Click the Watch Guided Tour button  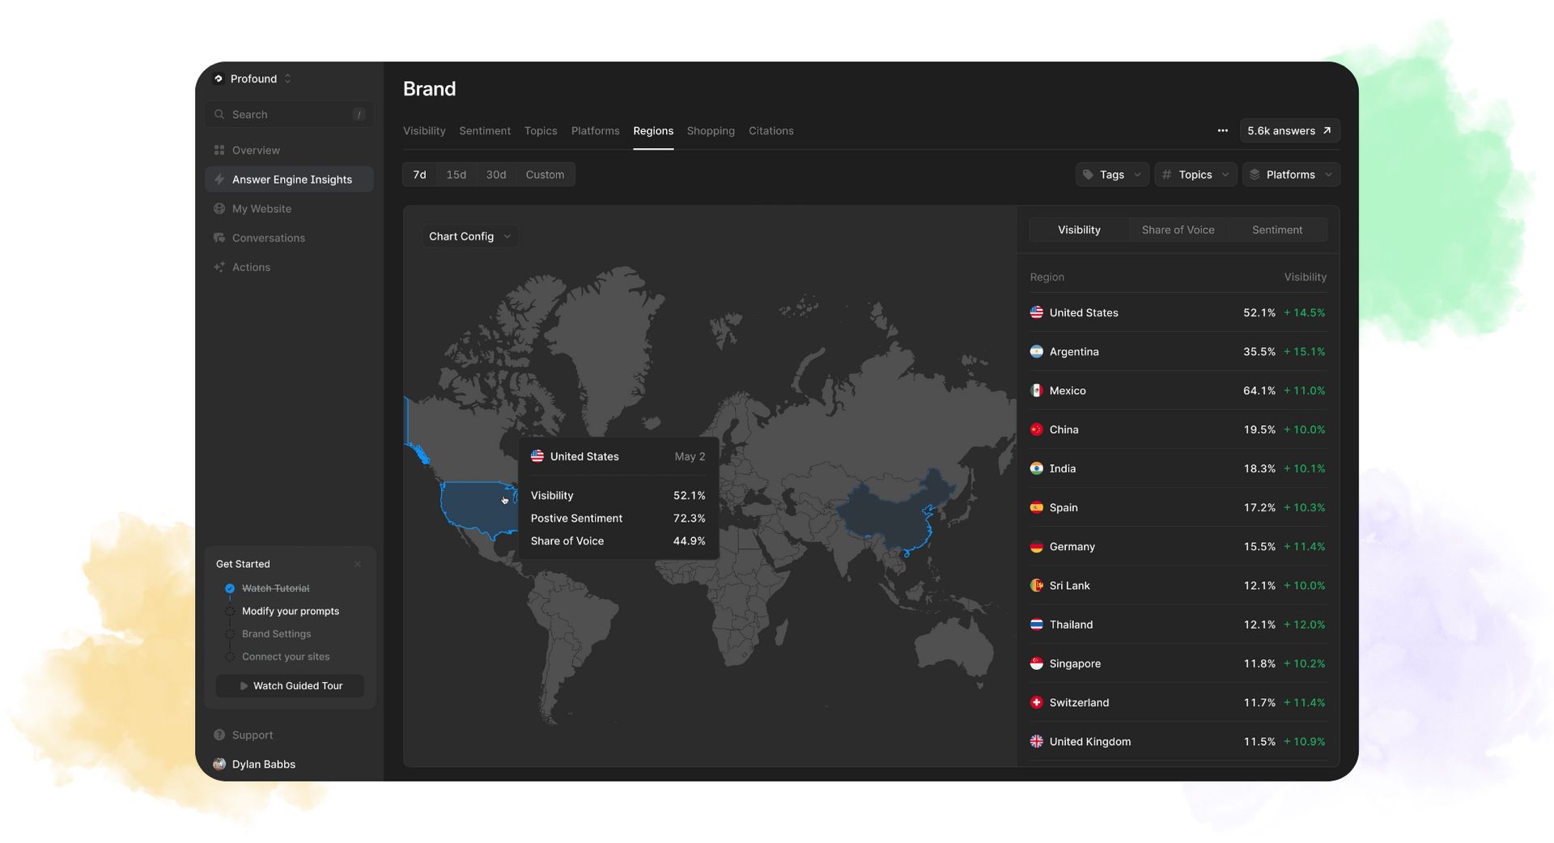click(290, 686)
